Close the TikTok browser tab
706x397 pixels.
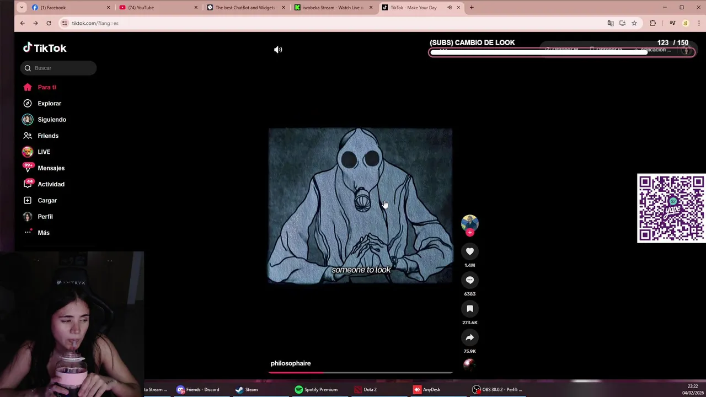coord(458,8)
